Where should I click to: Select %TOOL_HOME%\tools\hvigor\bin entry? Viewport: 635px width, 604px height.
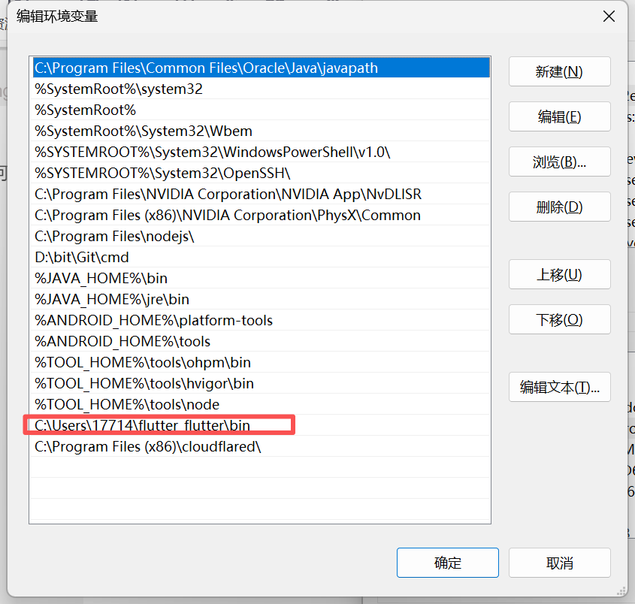click(260, 383)
